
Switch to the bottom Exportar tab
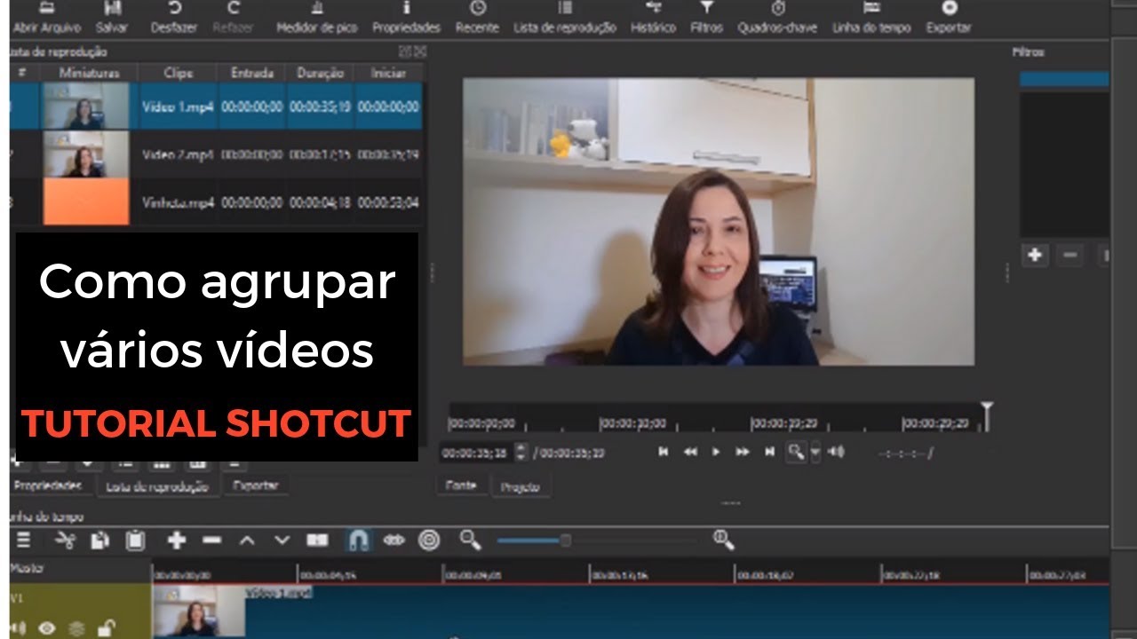click(255, 485)
